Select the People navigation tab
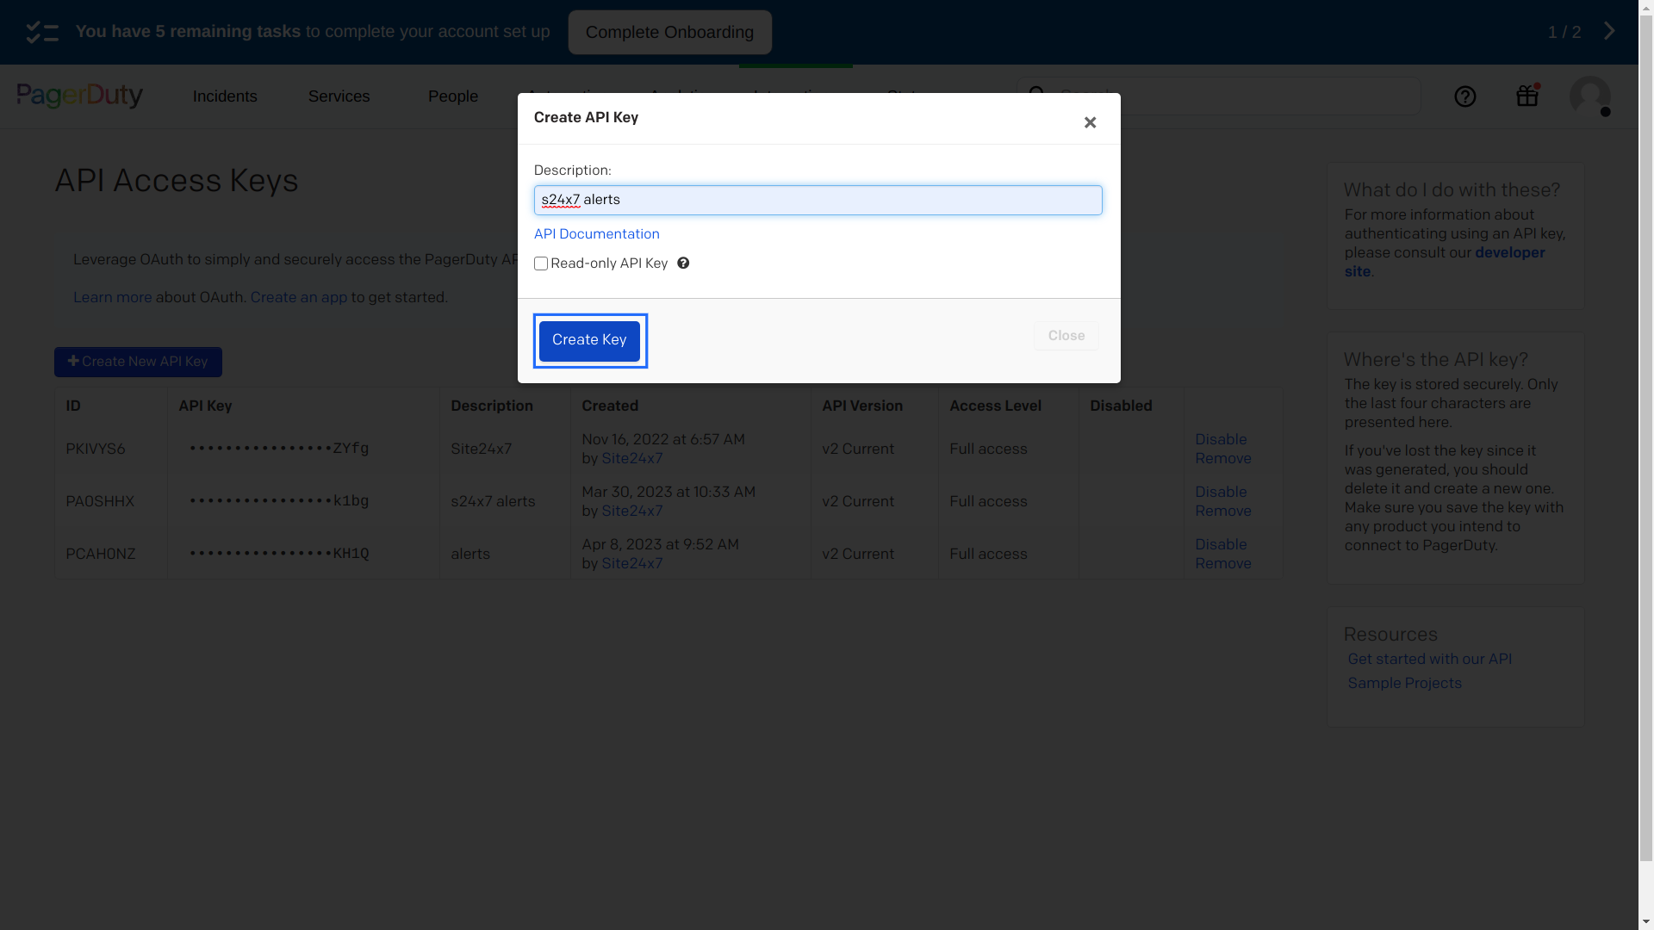 click(x=453, y=96)
